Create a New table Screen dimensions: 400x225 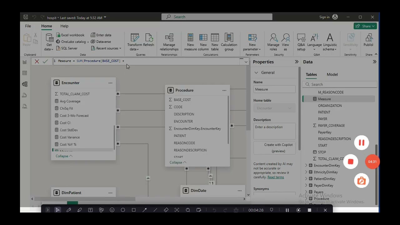[215, 42]
